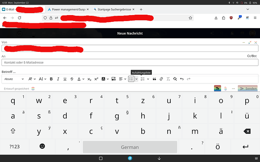Undo the last edit
The width and height of the screenshot is (260, 162).
pyautogui.click(x=182, y=79)
